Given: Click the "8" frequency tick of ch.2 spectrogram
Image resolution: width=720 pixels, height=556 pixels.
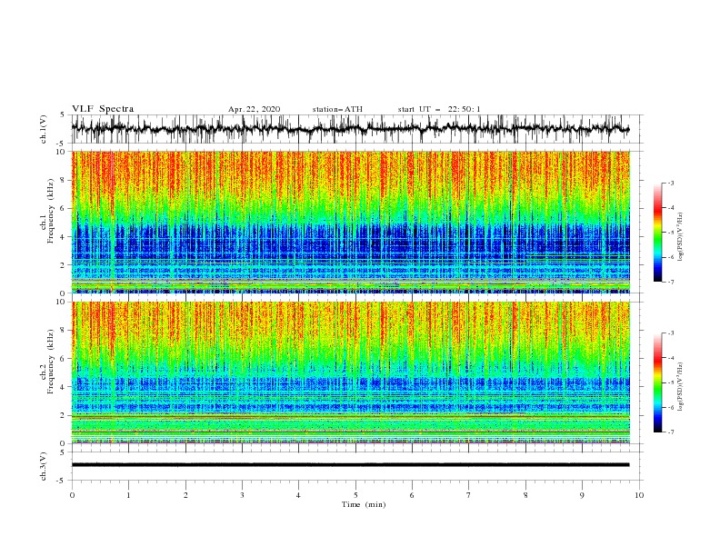Looking at the screenshot, I should click(x=65, y=331).
